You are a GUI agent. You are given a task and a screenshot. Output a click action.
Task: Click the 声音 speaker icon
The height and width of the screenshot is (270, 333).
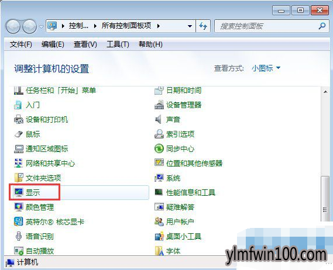[159, 119]
